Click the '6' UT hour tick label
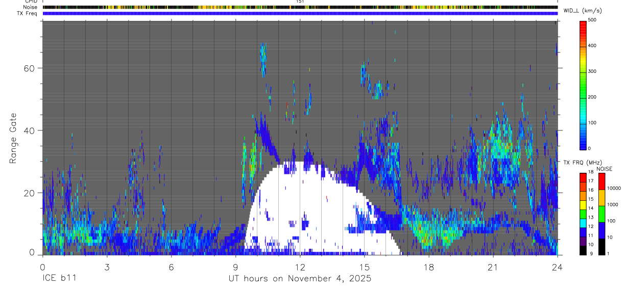Viewport: 627px width, 289px height. [171, 267]
